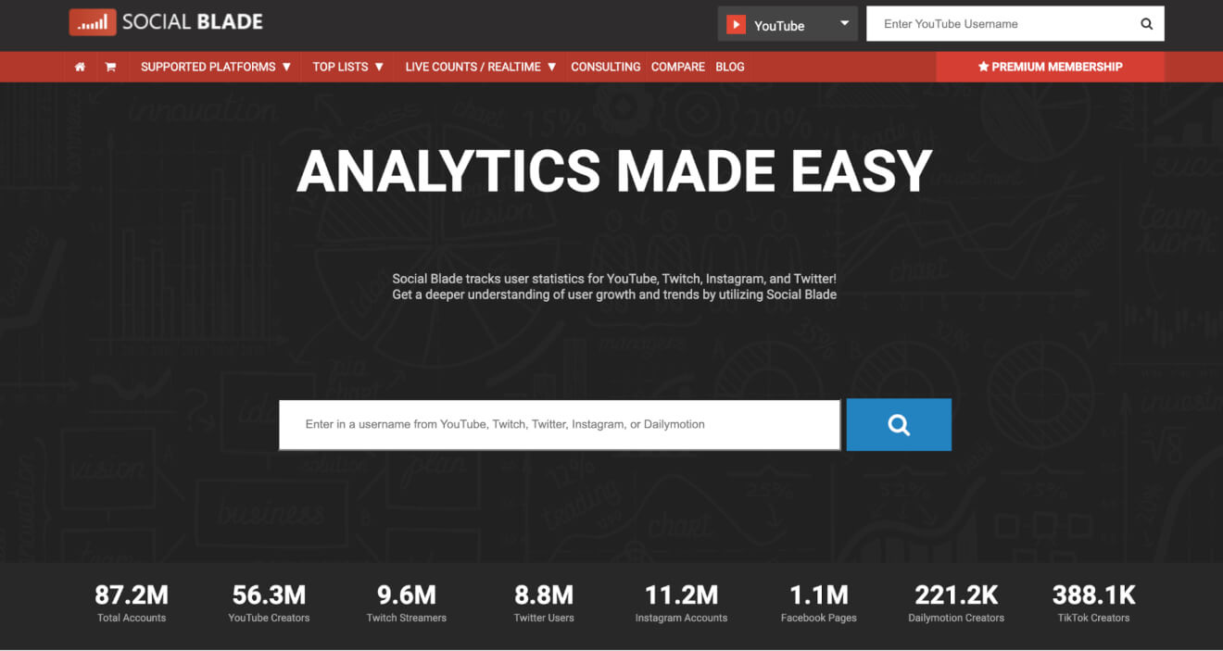The width and height of the screenshot is (1223, 651).
Task: Focus the main username search field
Action: 560,425
